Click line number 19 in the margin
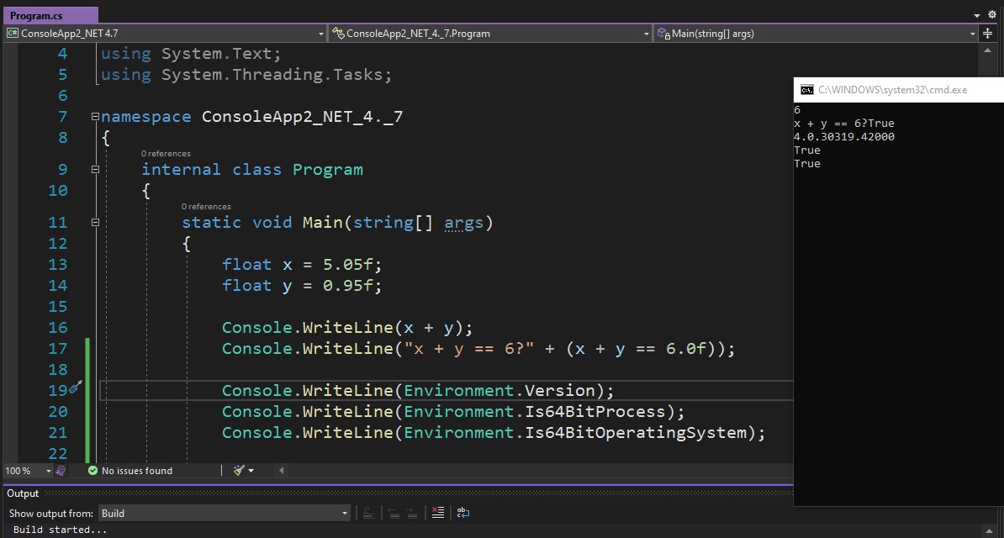The image size is (1004, 538). [x=58, y=390]
